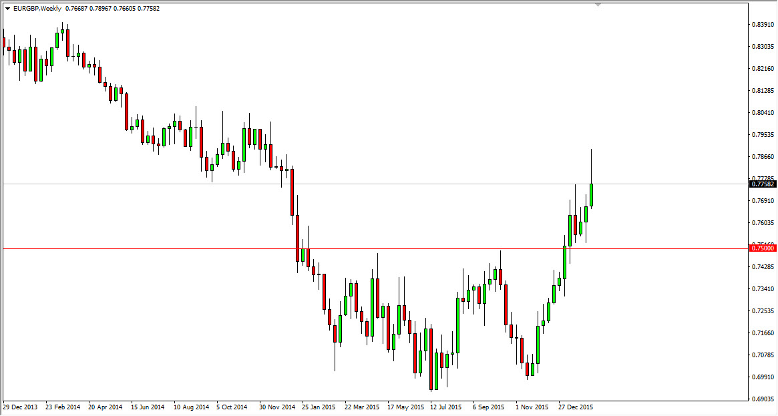Select the tallest green candle near the right edge

click(x=591, y=194)
